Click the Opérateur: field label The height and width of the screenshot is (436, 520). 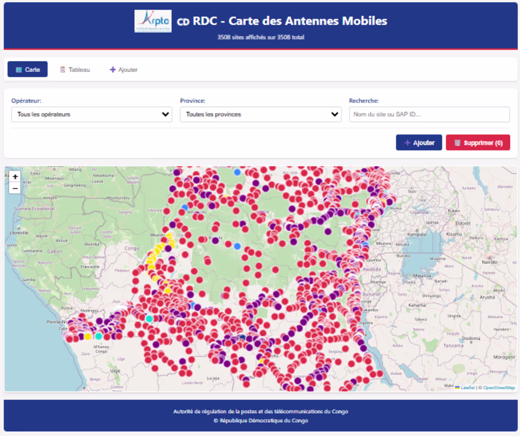click(26, 101)
